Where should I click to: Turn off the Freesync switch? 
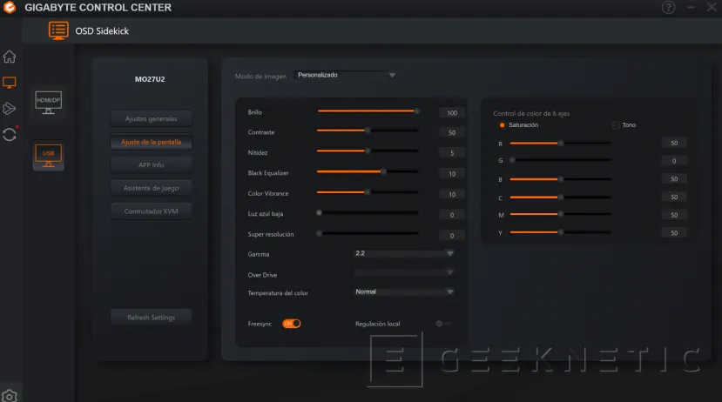pyautogui.click(x=291, y=324)
